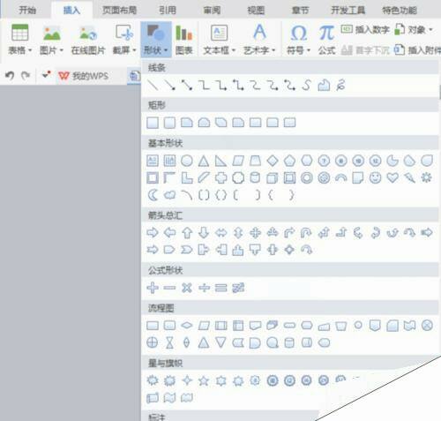Select the plus sign formula shape
The height and width of the screenshot is (421, 441).
click(x=153, y=288)
